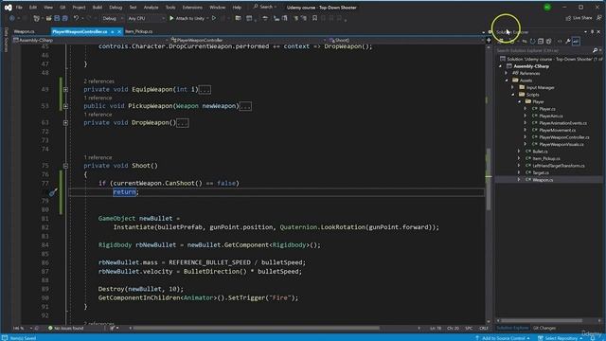
Task: Click the Undo toolbar icon
Action: (x=76, y=18)
